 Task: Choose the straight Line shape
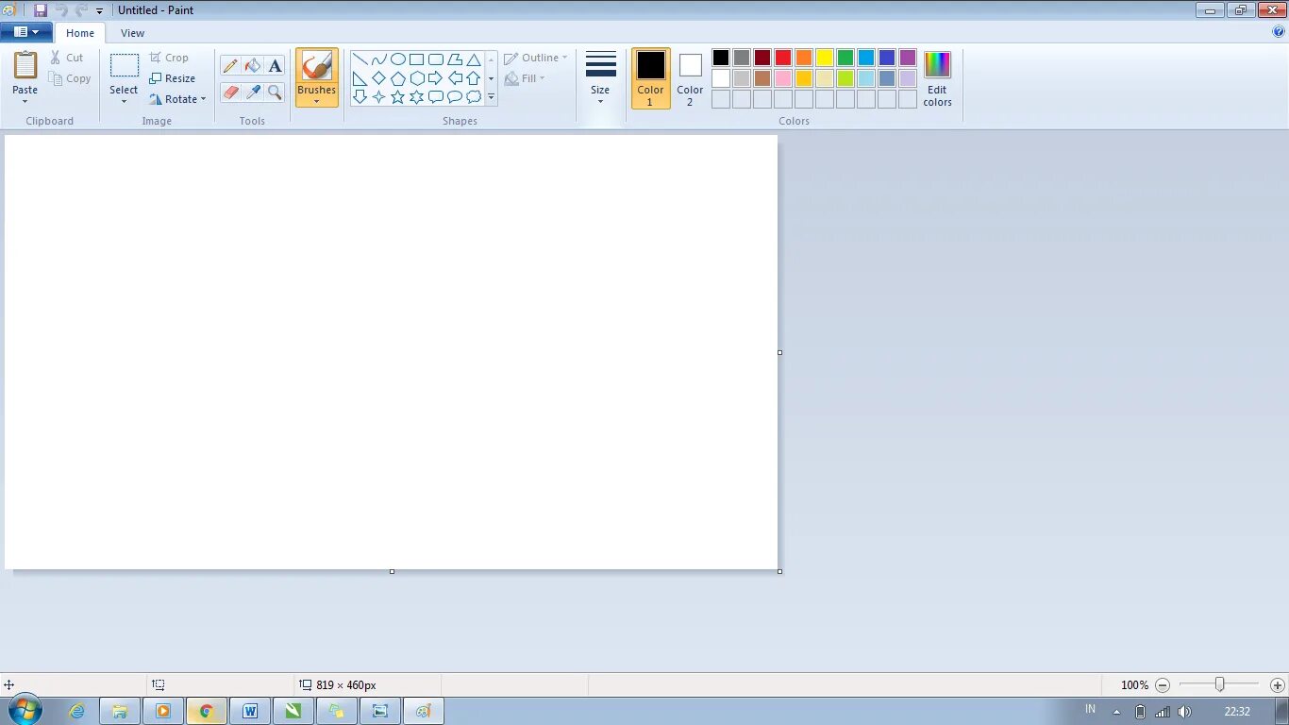click(x=360, y=59)
